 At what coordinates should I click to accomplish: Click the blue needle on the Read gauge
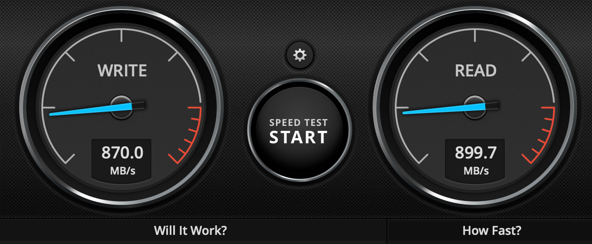(x=444, y=109)
